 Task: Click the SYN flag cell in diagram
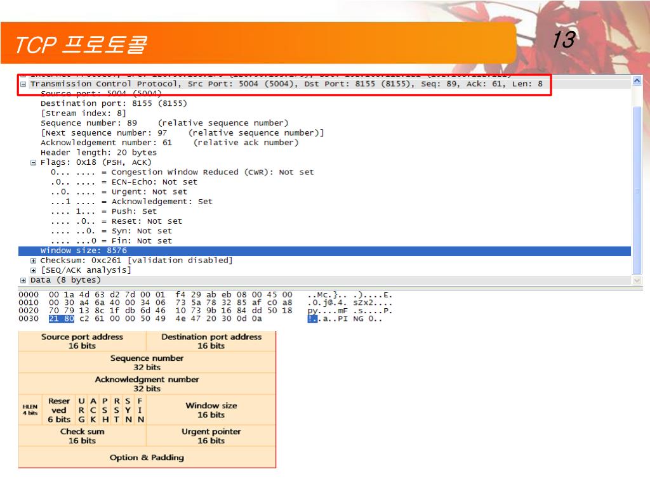[x=128, y=410]
